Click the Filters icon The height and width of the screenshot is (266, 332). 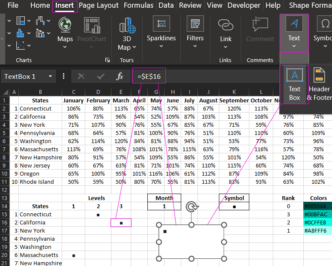click(195, 30)
